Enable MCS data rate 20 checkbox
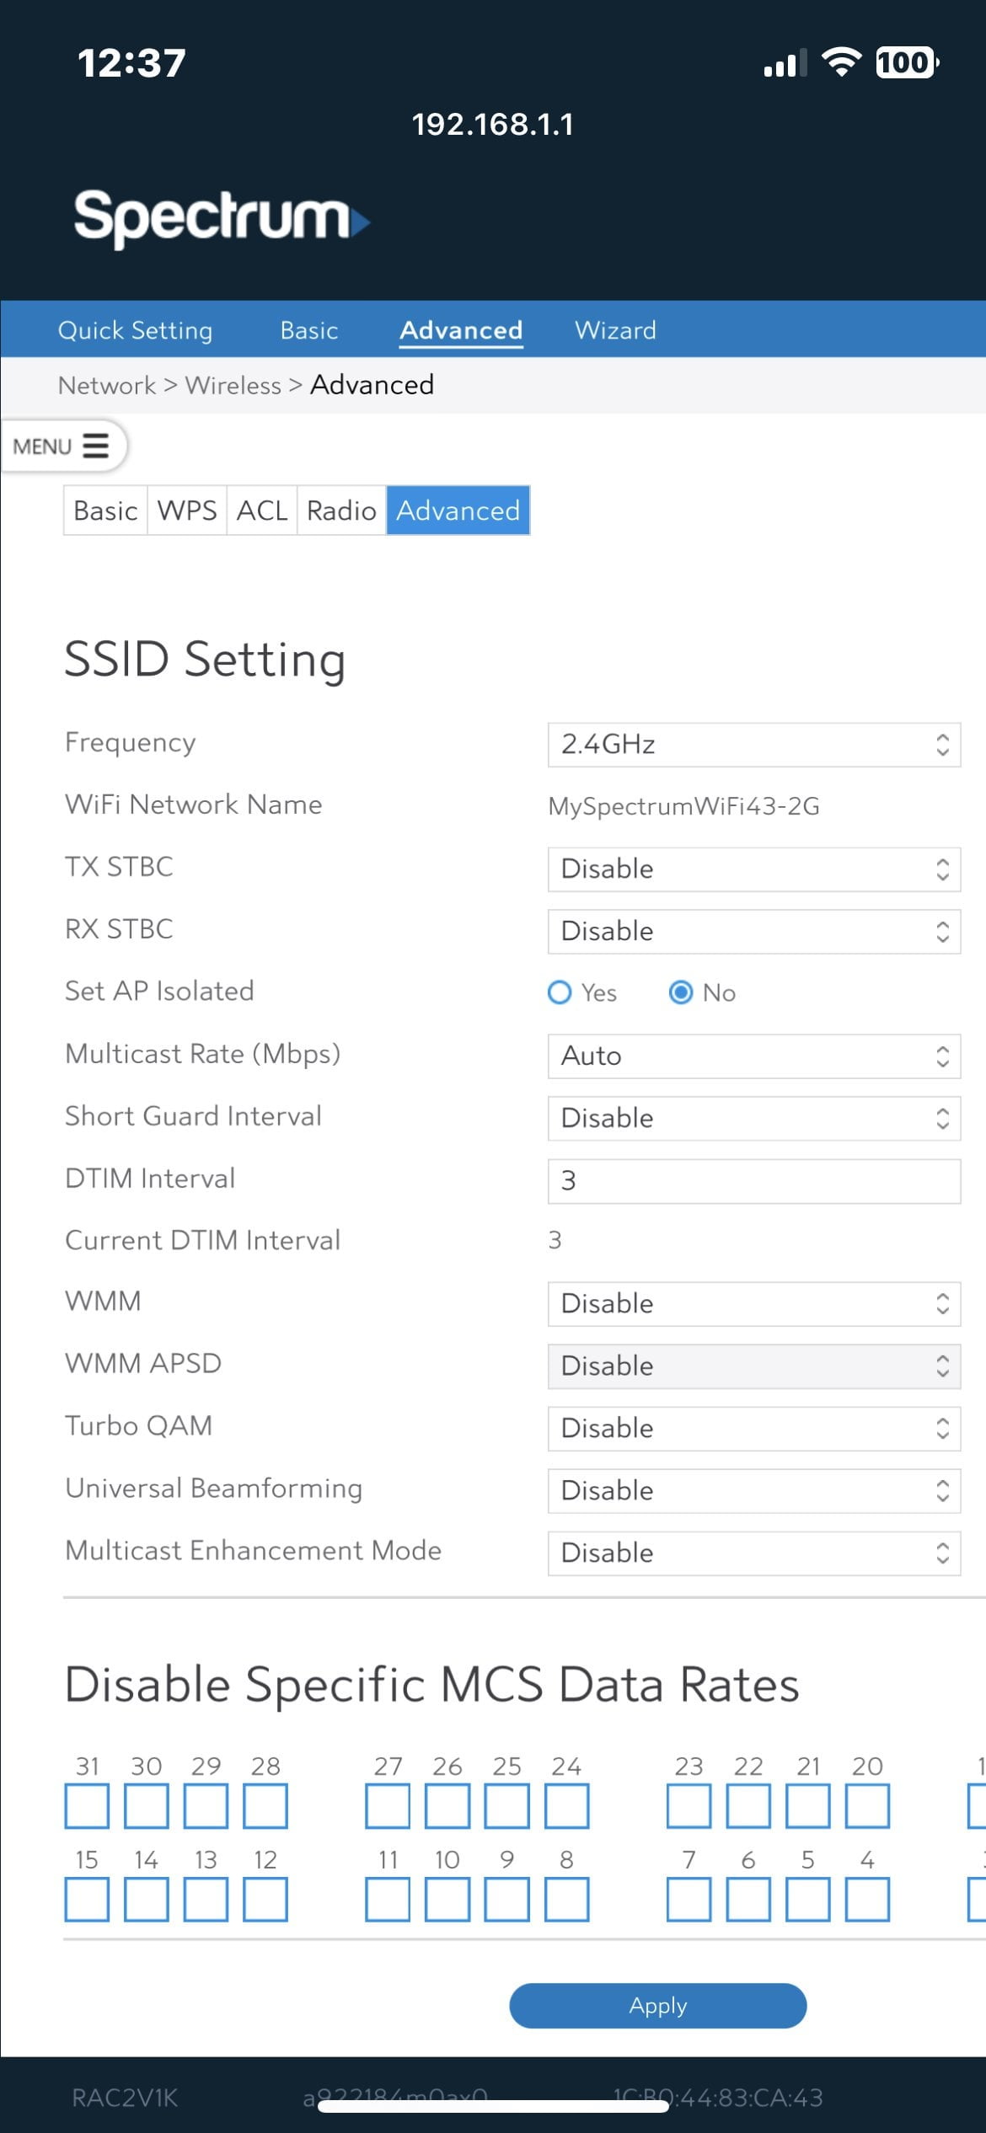 point(867,1806)
